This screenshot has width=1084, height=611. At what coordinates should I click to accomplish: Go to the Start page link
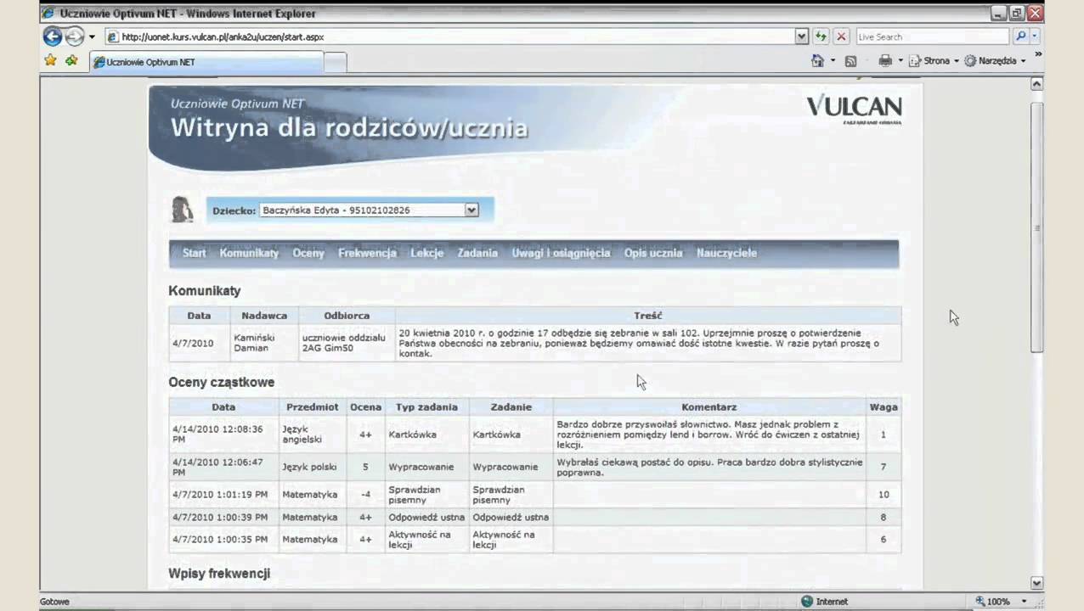coord(194,253)
